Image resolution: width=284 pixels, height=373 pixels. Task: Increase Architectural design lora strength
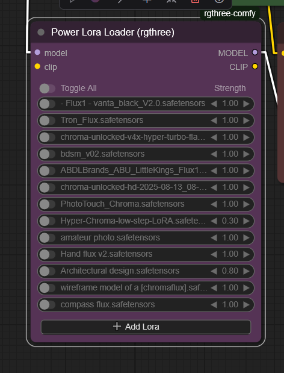[x=246, y=271]
